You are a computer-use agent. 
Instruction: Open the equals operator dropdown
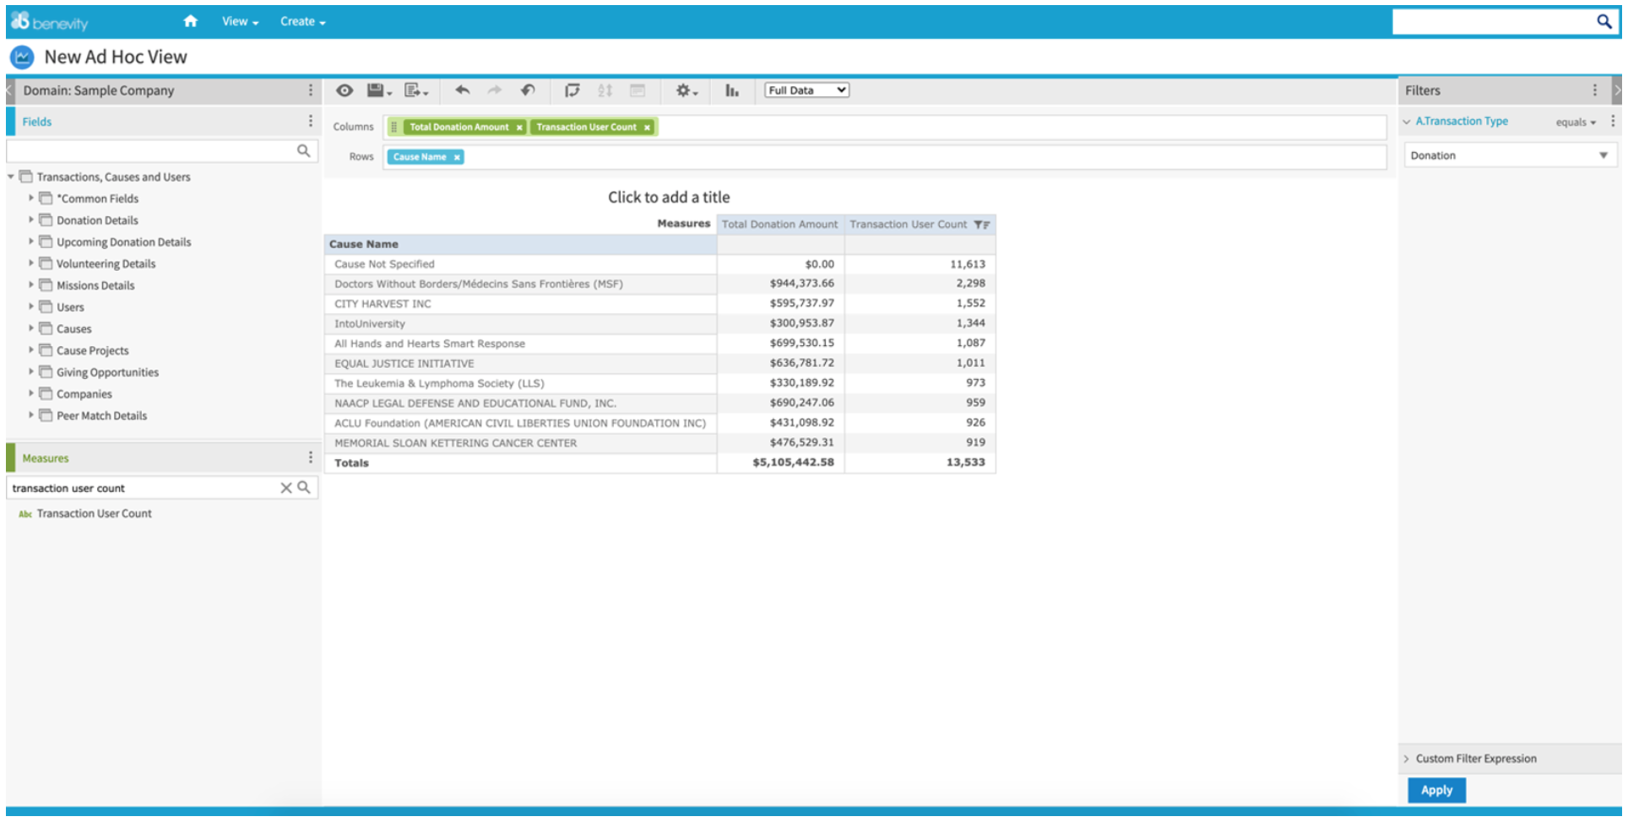1576,122
